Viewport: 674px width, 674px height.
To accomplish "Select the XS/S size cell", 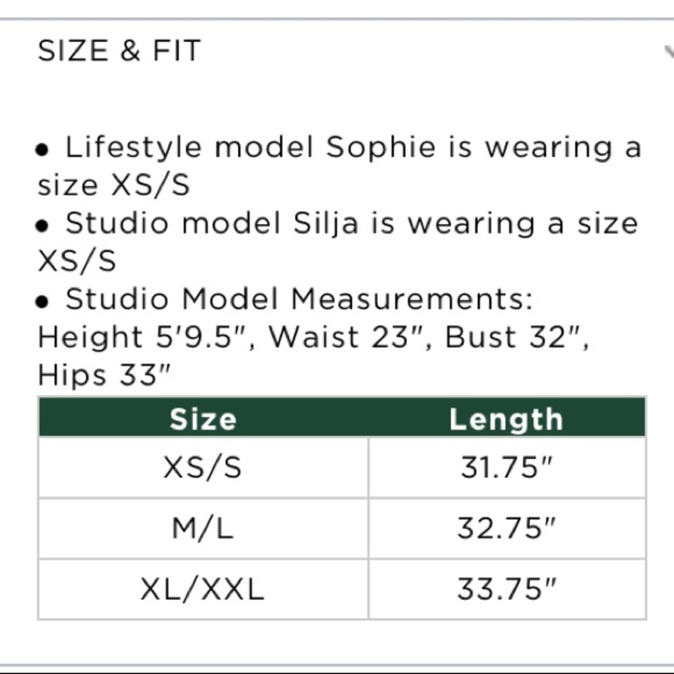I will click(203, 467).
